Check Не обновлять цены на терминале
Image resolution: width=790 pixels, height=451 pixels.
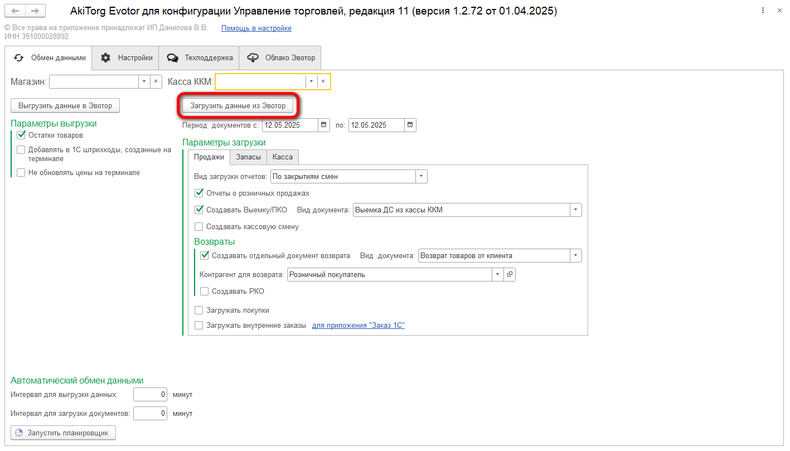[x=21, y=173]
